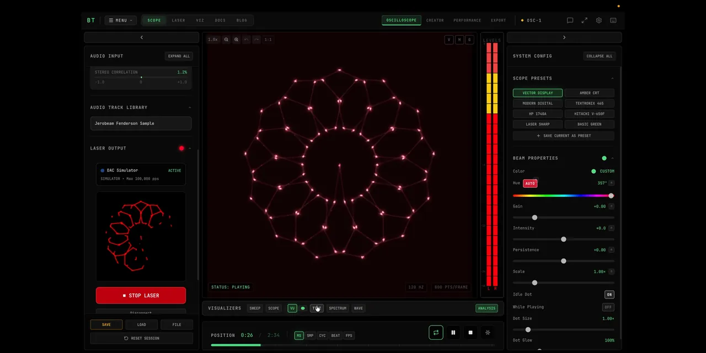This screenshot has height=353, width=706.
Task: Open the MENU dropdown
Action: tap(121, 20)
